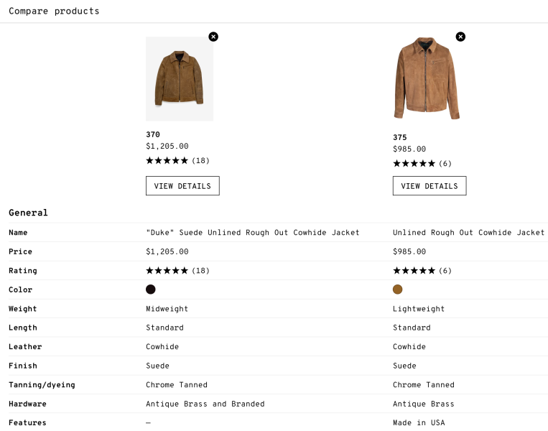Image resolution: width=548 pixels, height=431 pixels.
Task: Click View Details for jacket 375
Action: click(x=429, y=185)
